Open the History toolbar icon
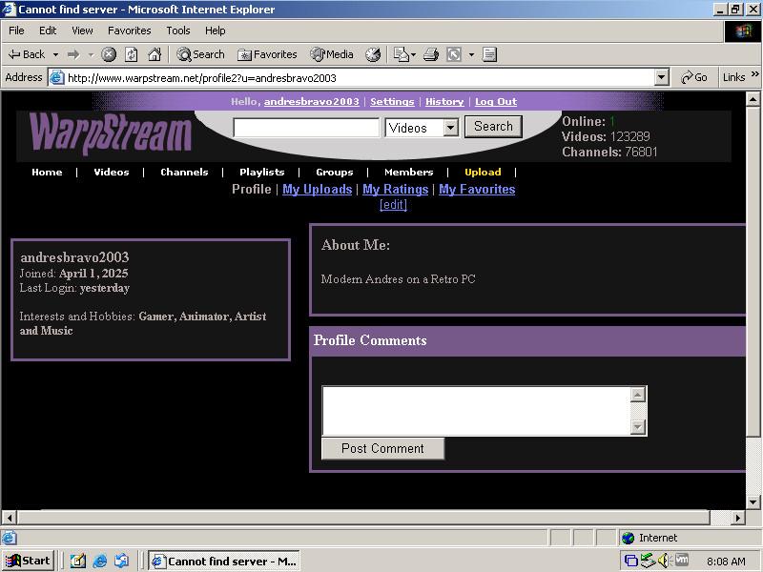Viewport: 763px width, 572px height. [x=373, y=54]
